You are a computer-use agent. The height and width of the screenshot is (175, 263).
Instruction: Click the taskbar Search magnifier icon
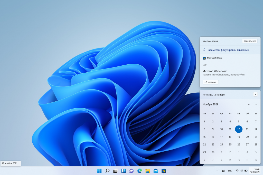coord(108,171)
